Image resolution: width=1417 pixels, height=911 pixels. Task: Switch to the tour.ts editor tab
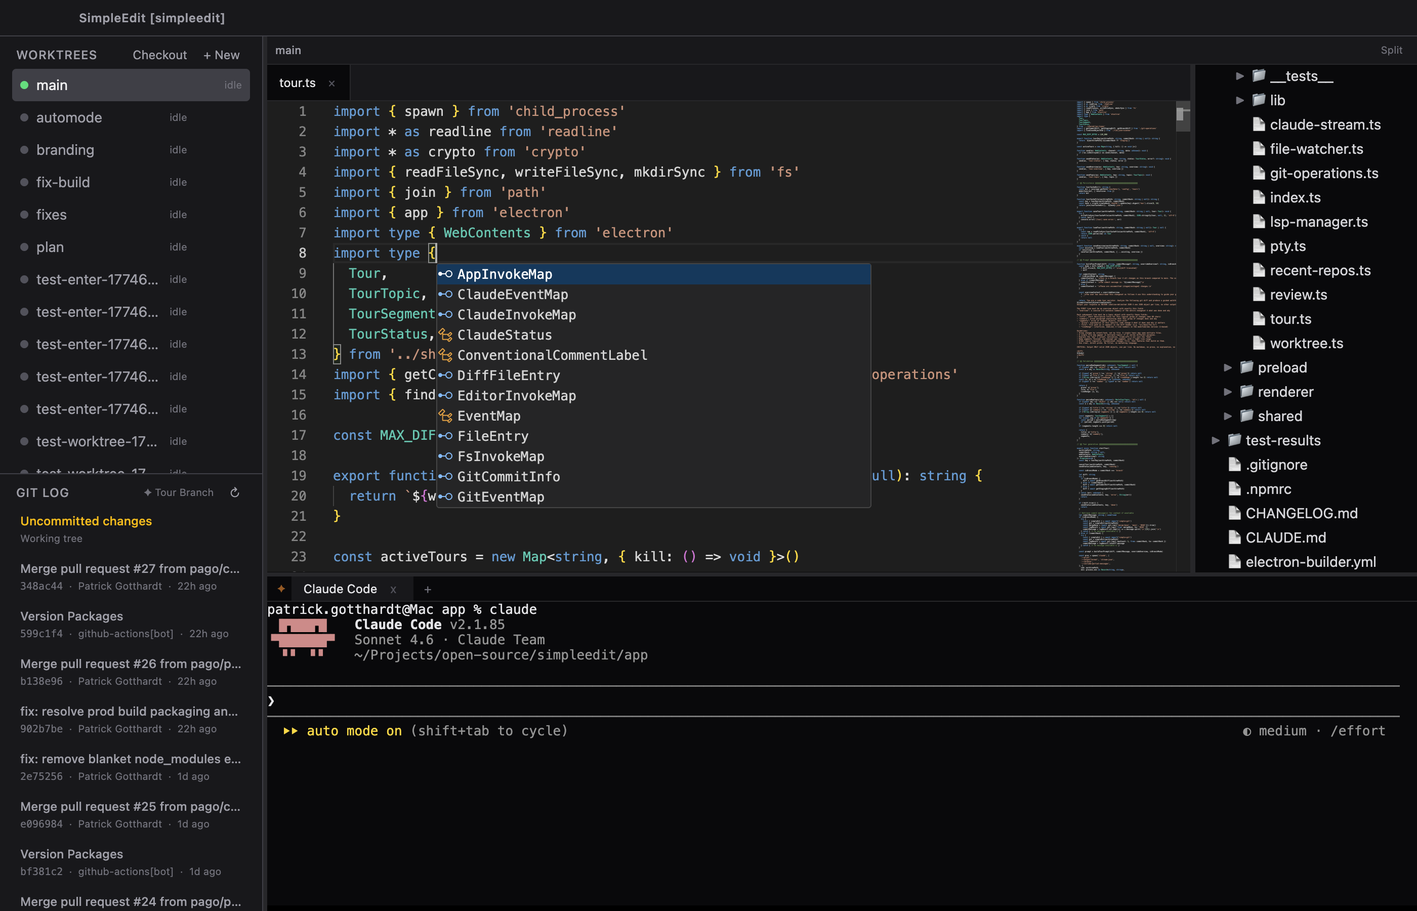[x=298, y=83]
